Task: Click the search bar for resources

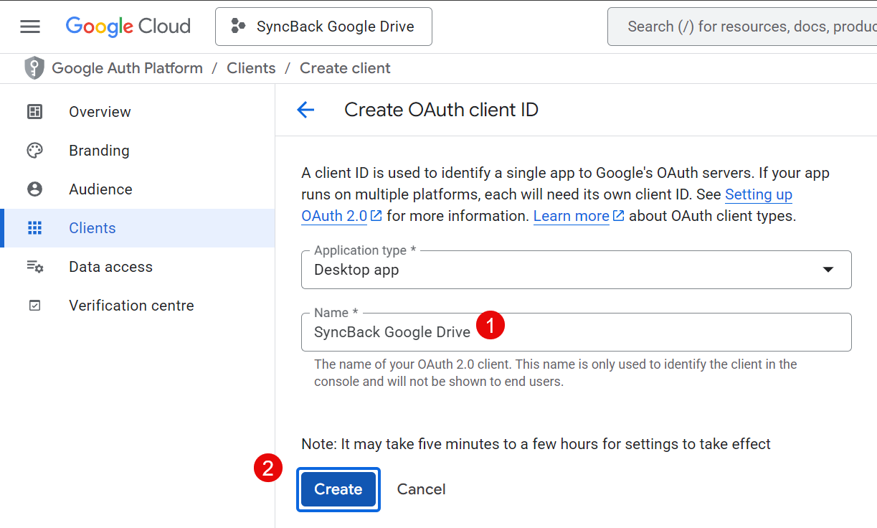Action: coord(742,27)
